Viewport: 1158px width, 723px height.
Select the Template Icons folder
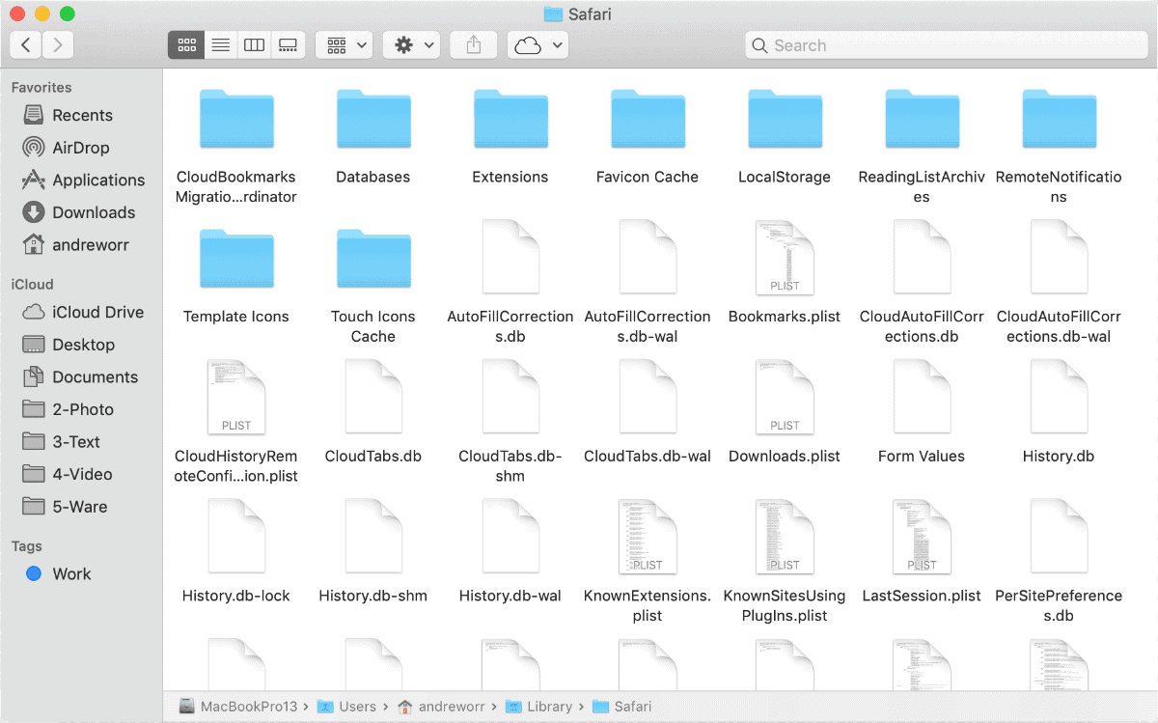[x=236, y=259]
